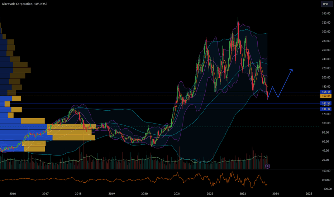Click the 300.00 price scale label

coord(326,32)
